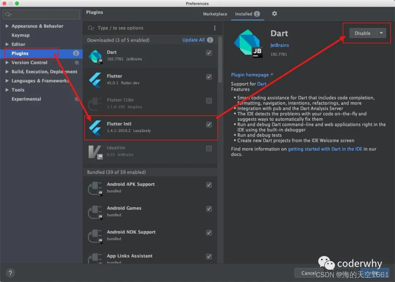The width and height of the screenshot is (395, 282).
Task: Click the Installed tab count badge
Action: [257, 14]
